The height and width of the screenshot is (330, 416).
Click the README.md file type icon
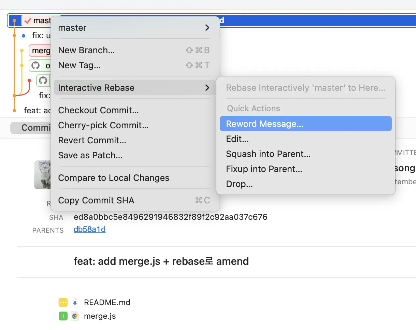(x=75, y=302)
